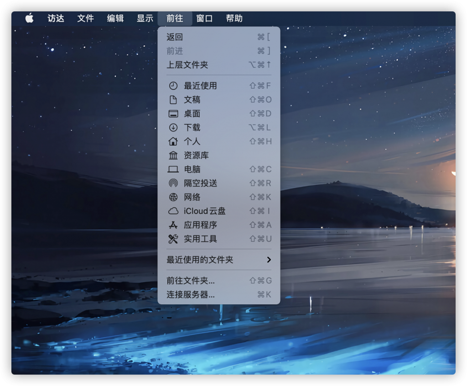Open the Apple menu logo

[x=29, y=18]
